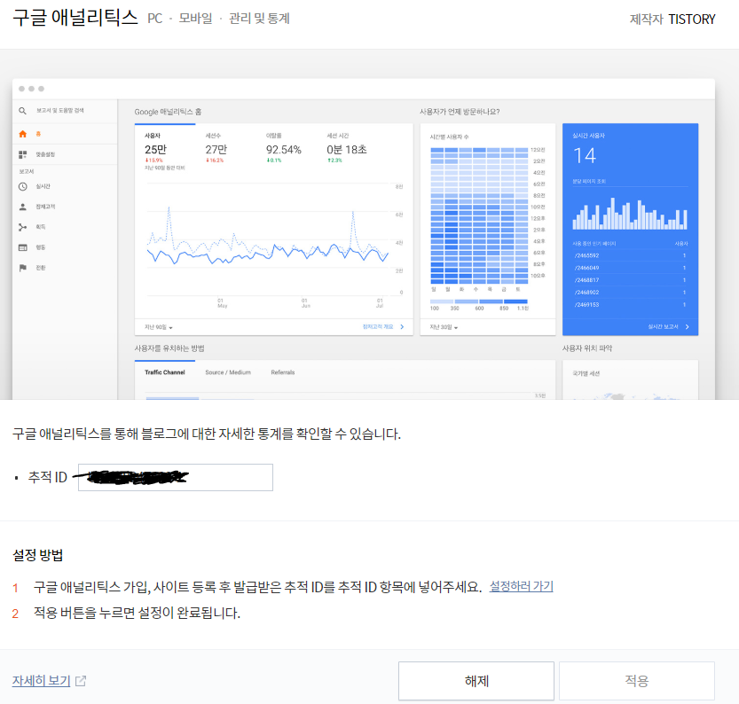
Task: Click the 설정 방법 heading
Action: [x=37, y=555]
